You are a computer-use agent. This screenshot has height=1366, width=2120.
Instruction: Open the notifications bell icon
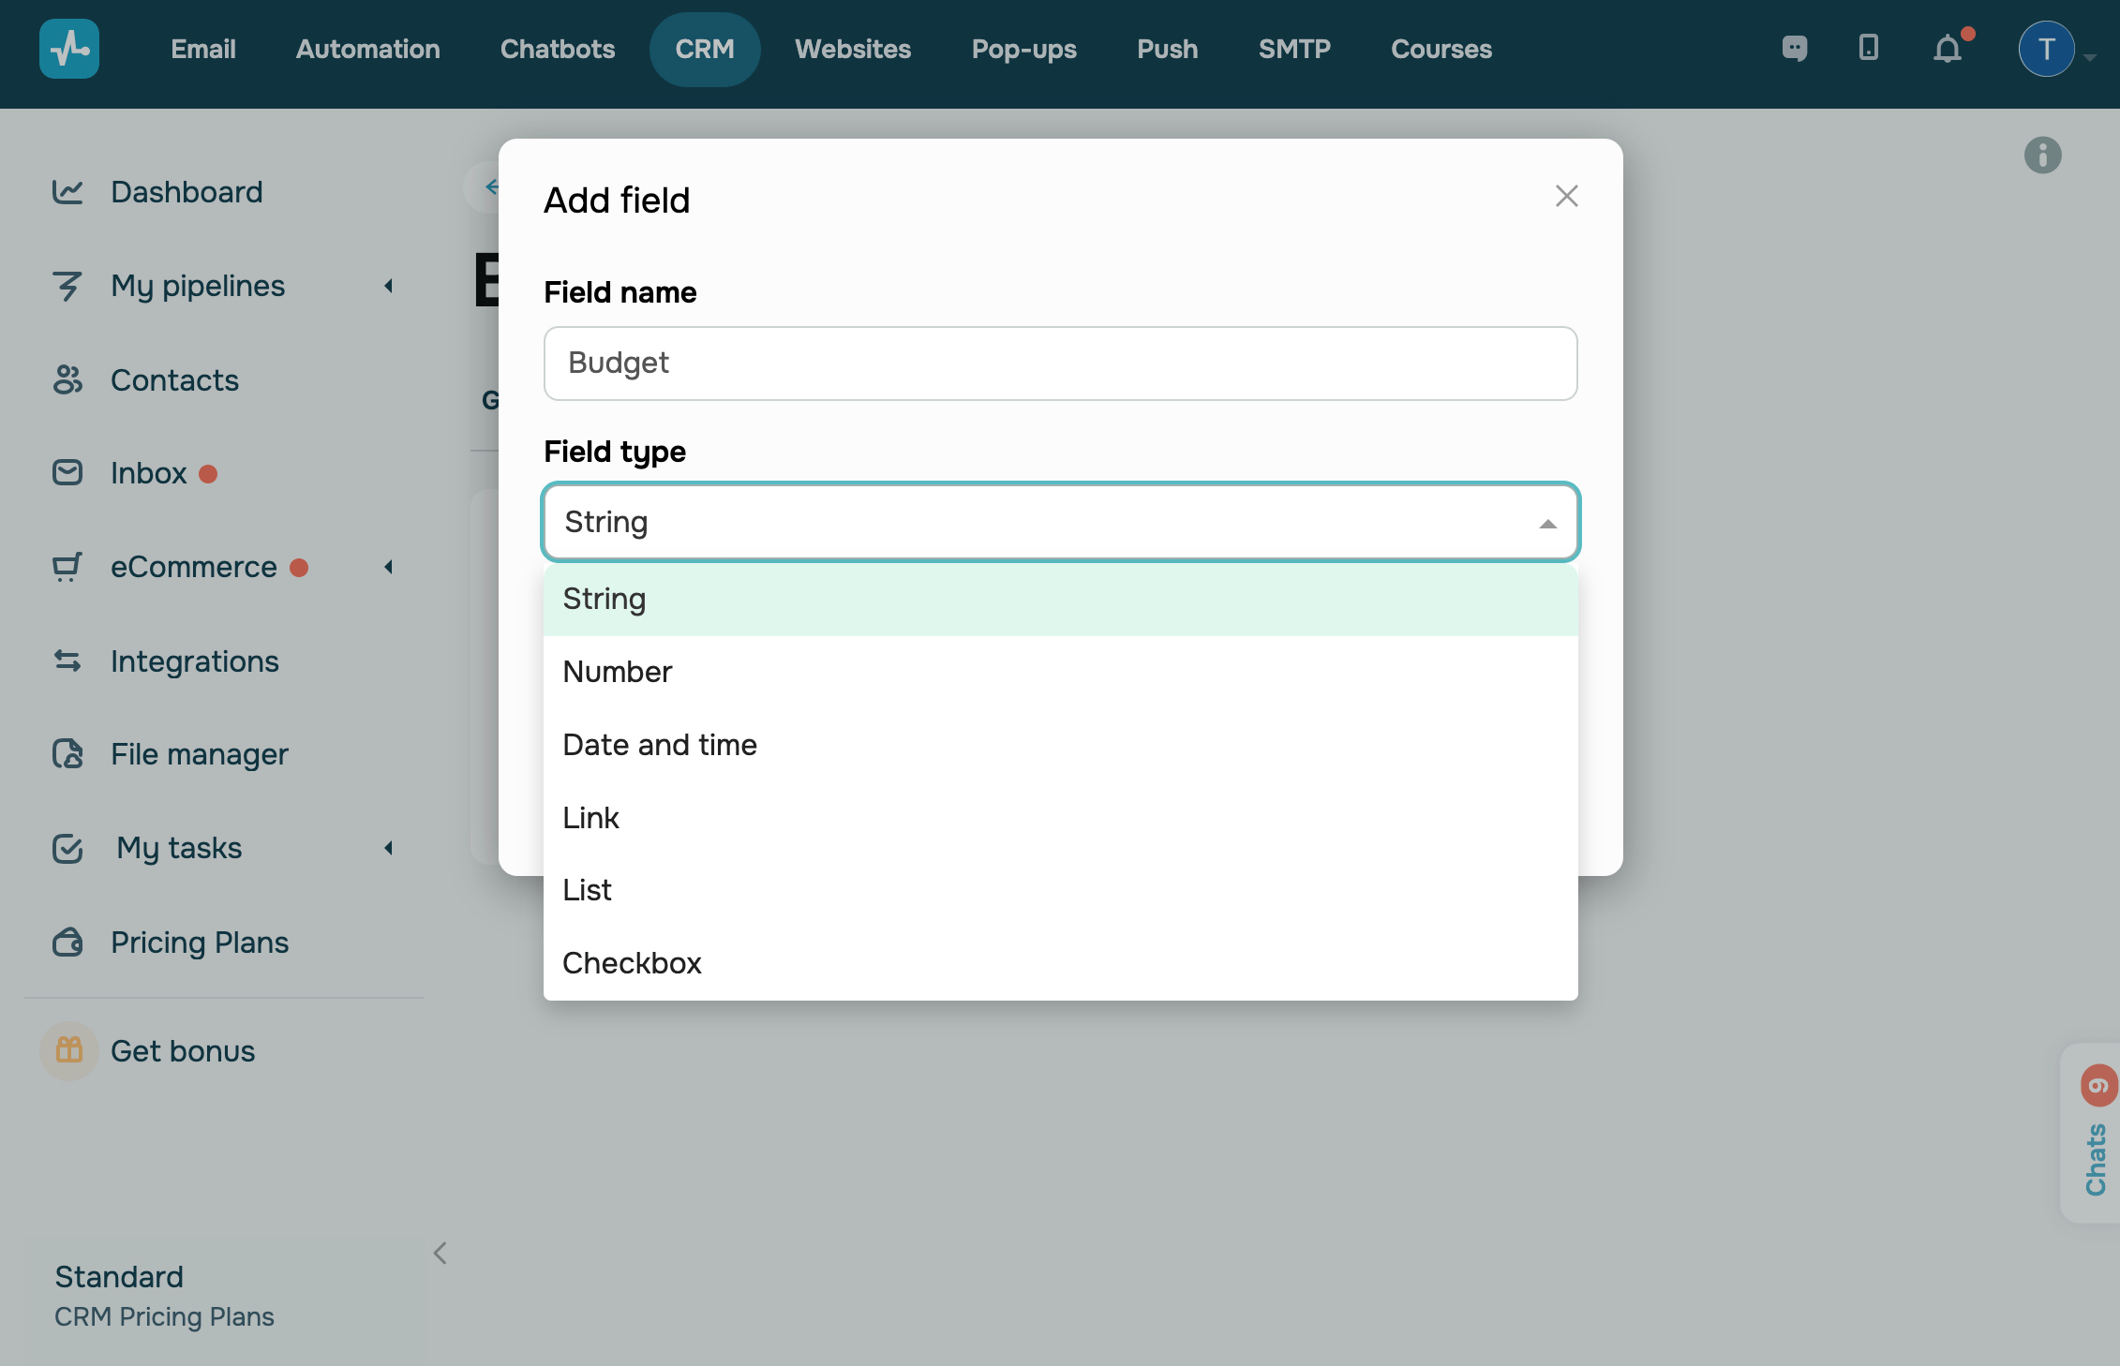click(1948, 49)
